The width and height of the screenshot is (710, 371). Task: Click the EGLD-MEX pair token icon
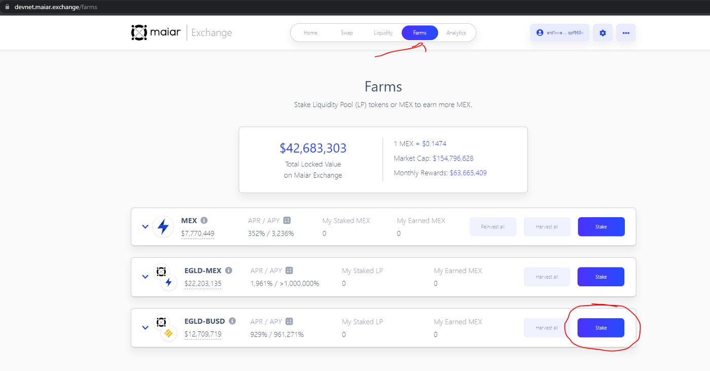point(165,277)
